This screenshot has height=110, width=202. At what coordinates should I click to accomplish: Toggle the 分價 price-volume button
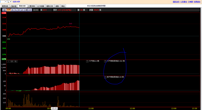click(26, 10)
